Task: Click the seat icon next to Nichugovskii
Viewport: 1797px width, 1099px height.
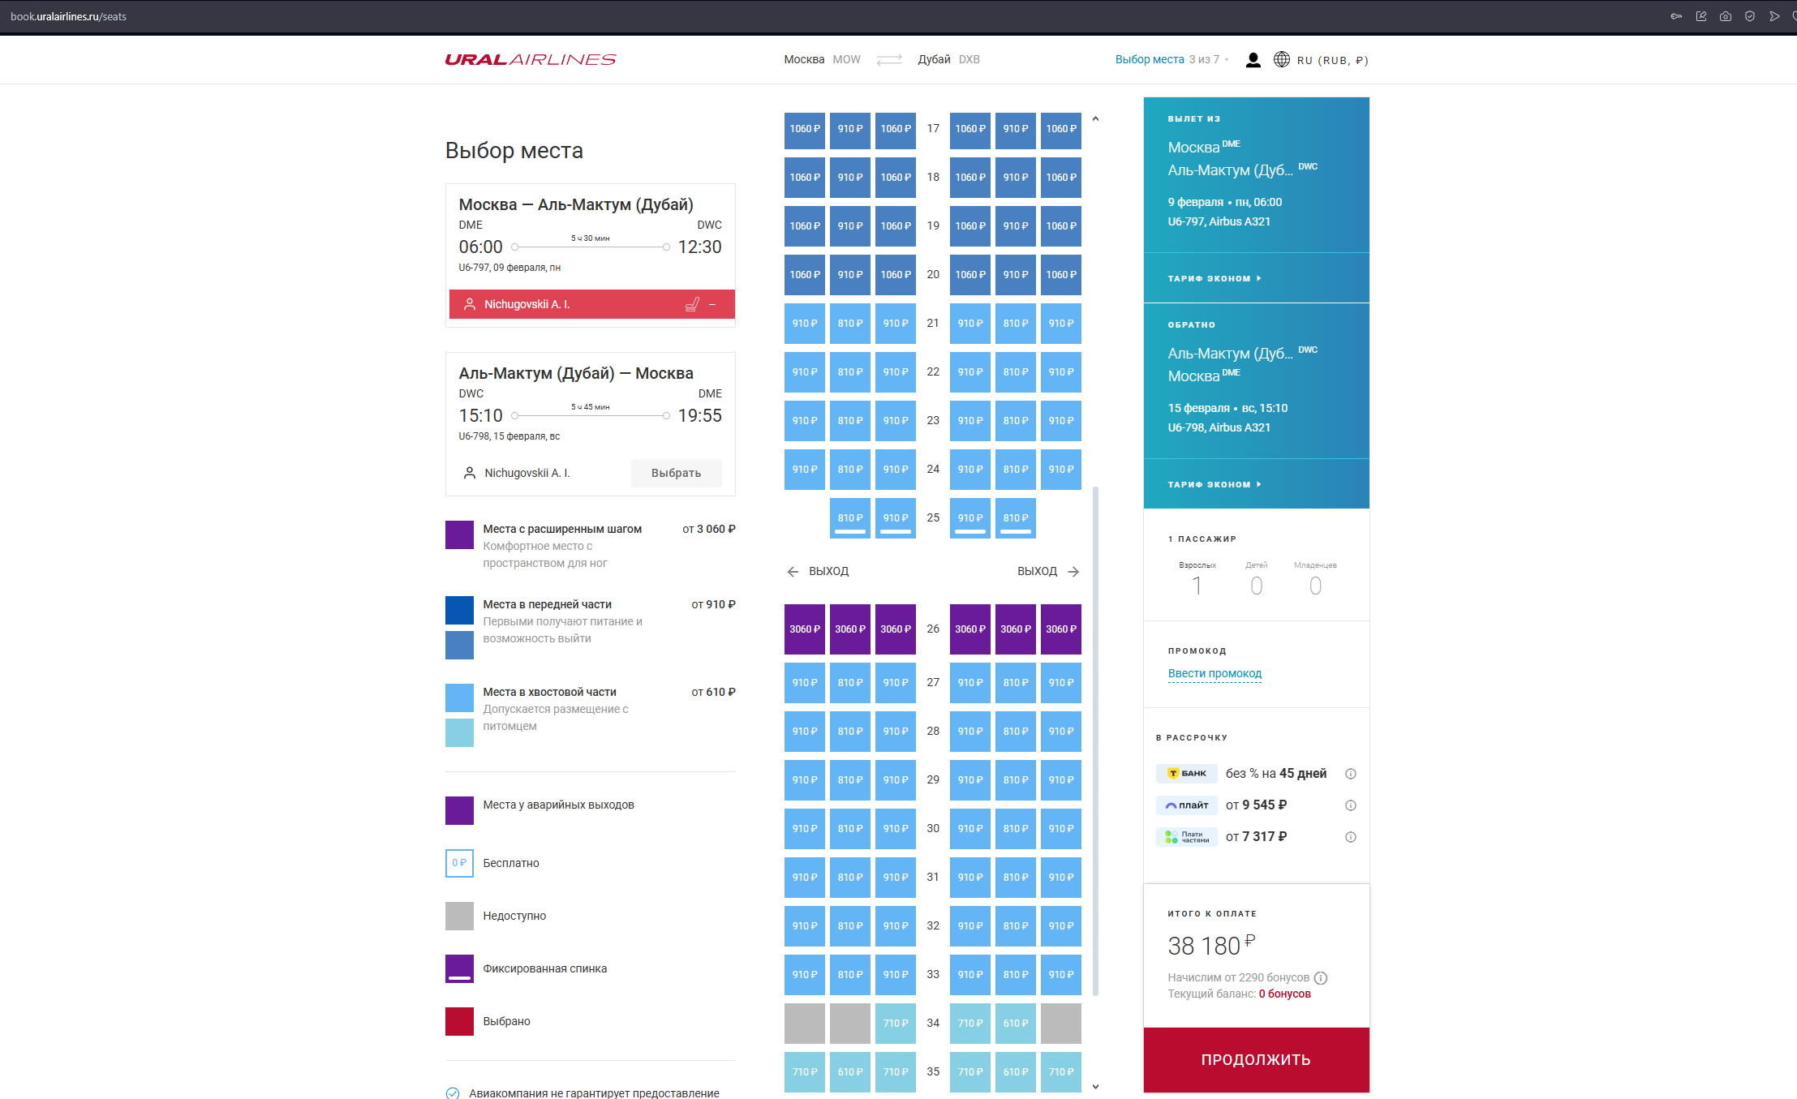Action: click(x=692, y=304)
